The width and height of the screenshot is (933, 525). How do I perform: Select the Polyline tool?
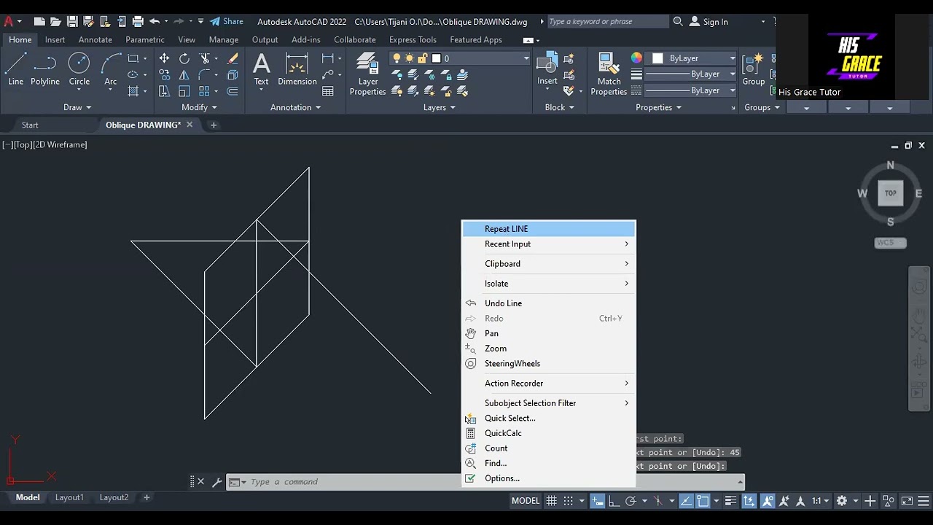45,70
